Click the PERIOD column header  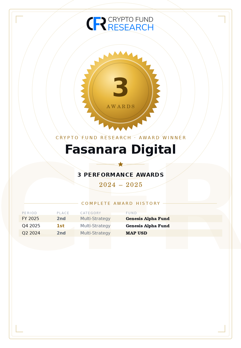point(29,213)
